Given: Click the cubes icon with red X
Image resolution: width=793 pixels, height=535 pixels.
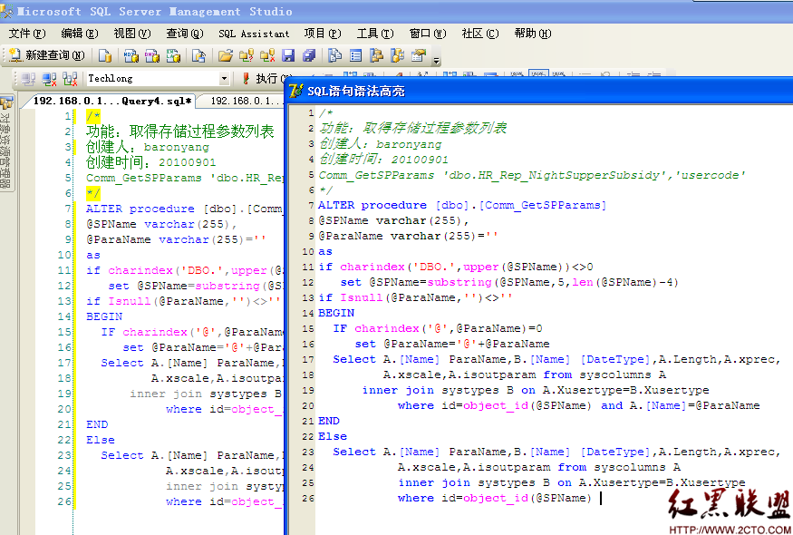Looking at the screenshot, I should coord(267,55).
